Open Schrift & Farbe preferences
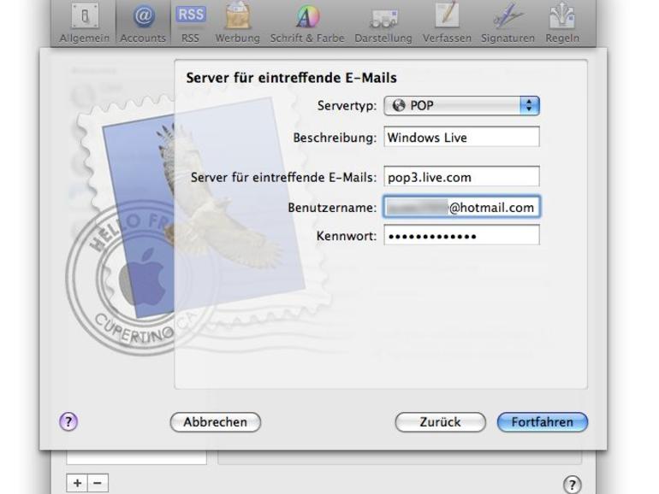Image resolution: width=659 pixels, height=494 pixels. 307,23
